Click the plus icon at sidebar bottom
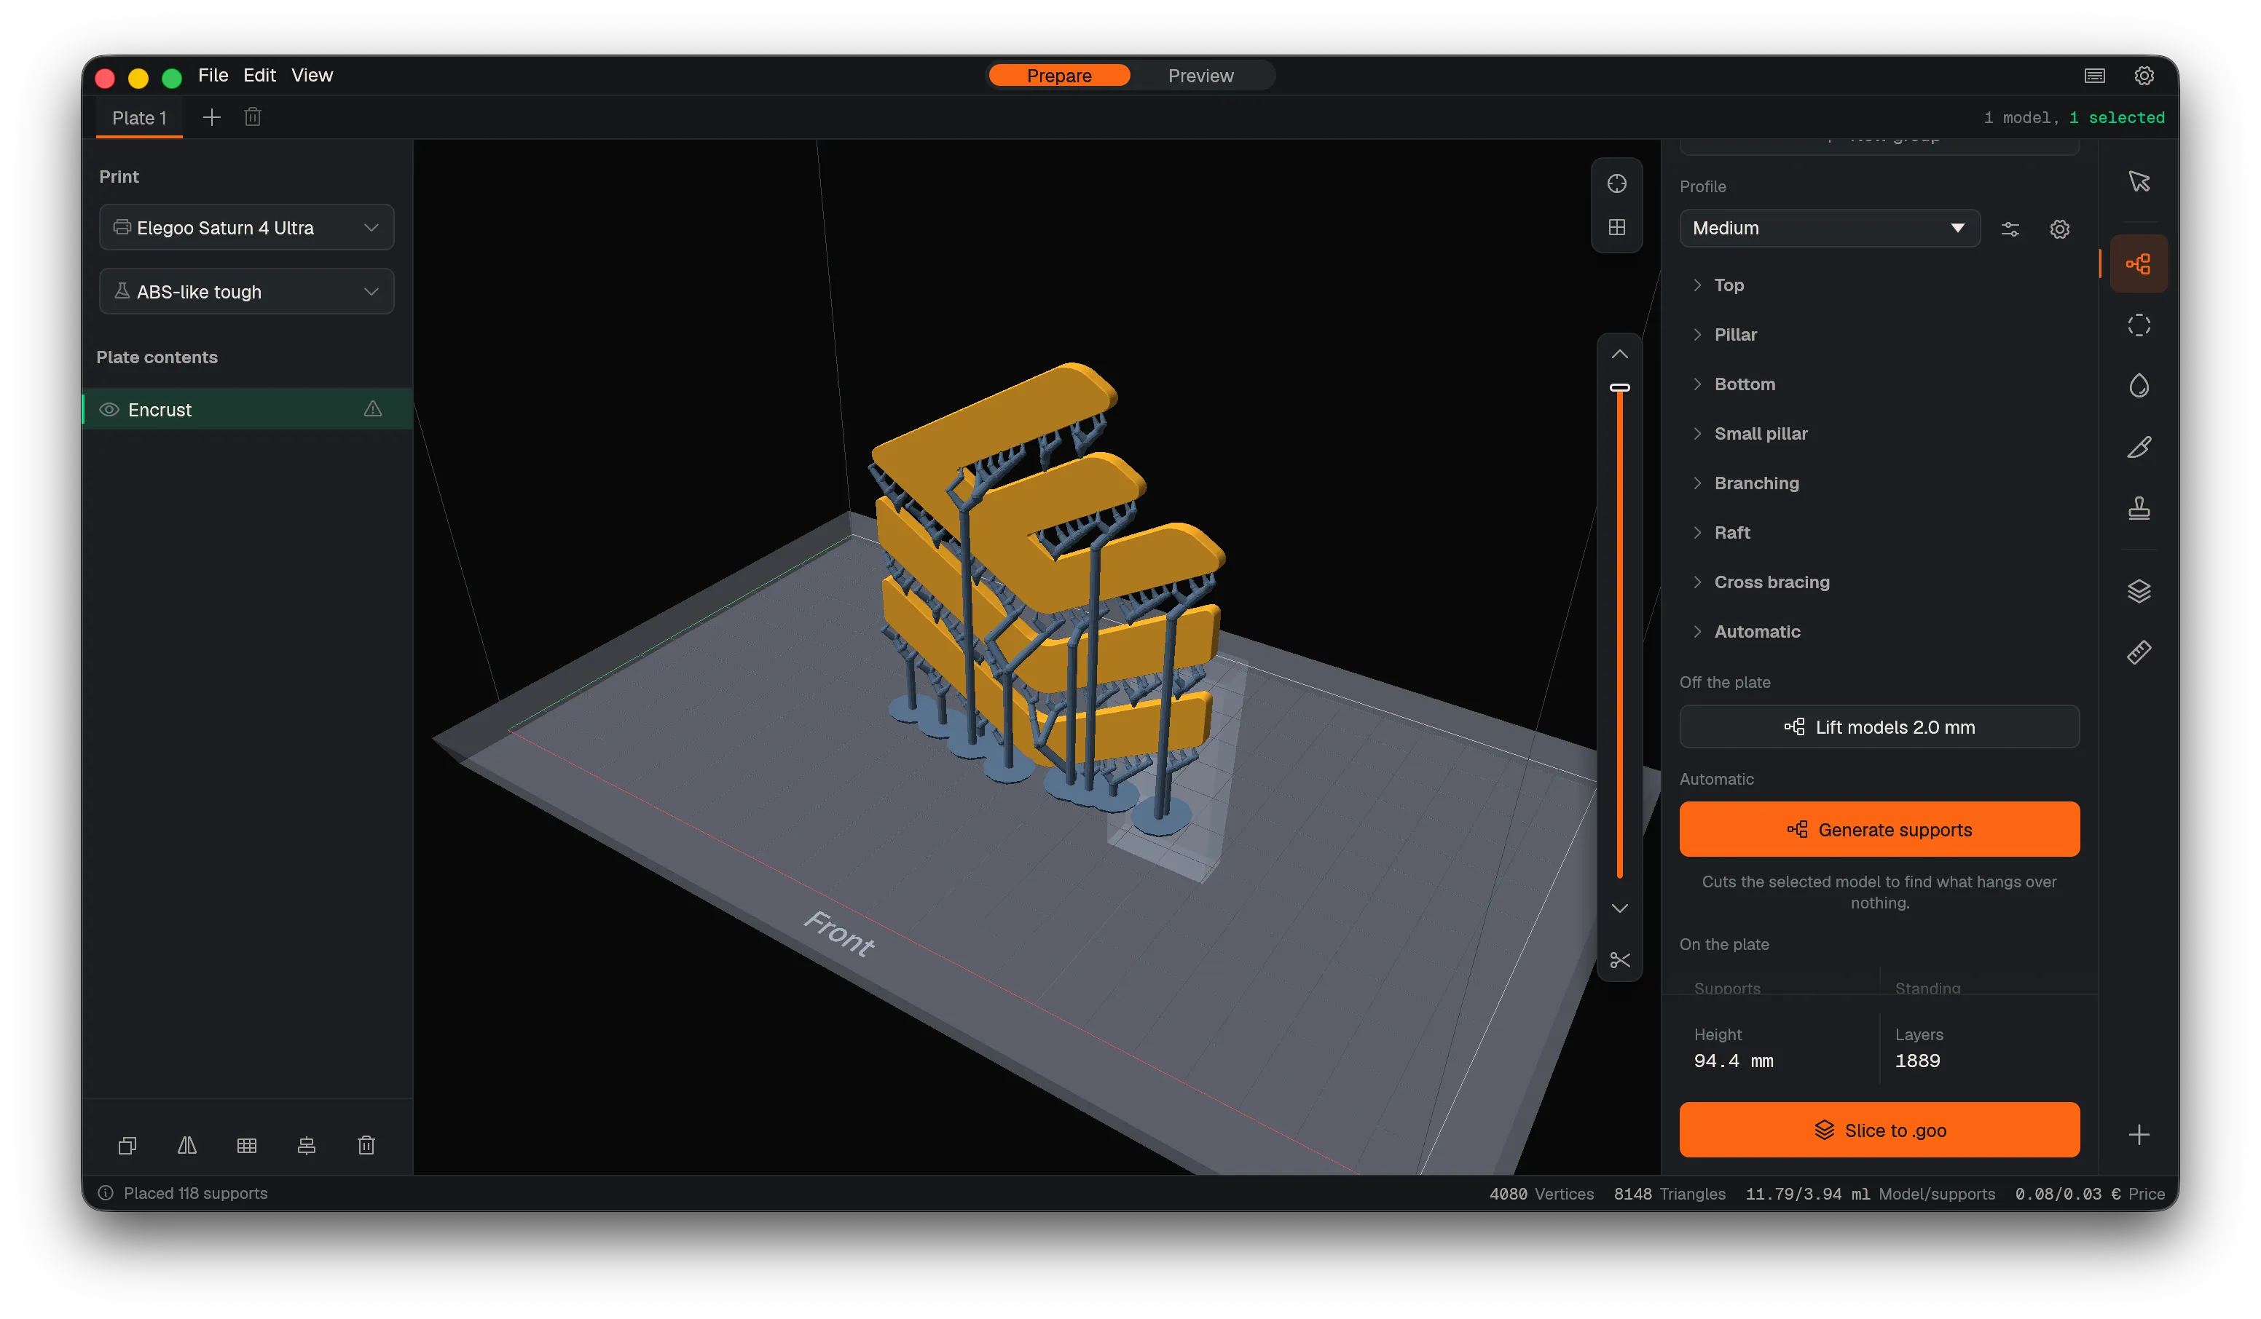 click(x=2139, y=1134)
